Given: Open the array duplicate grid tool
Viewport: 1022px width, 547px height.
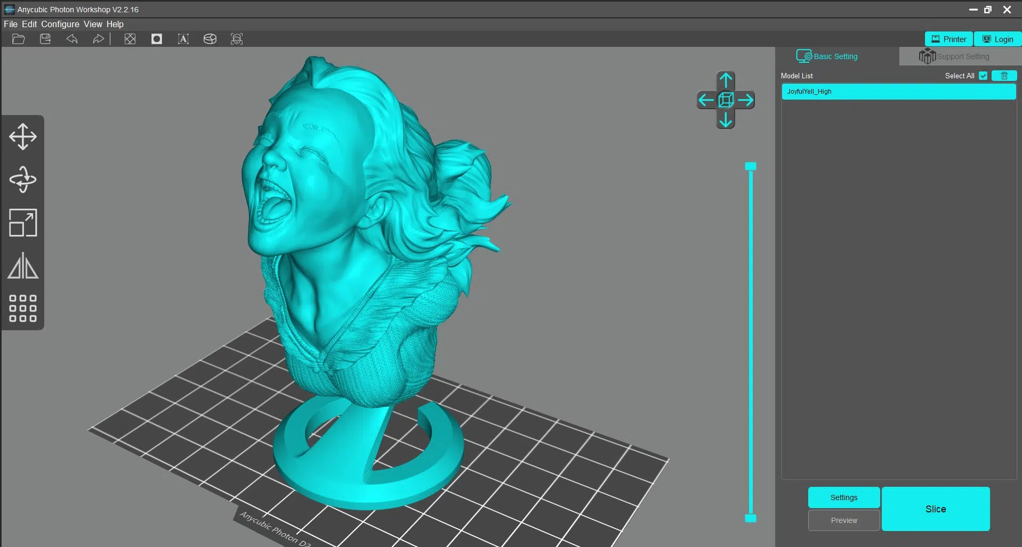Looking at the screenshot, I should [23, 308].
